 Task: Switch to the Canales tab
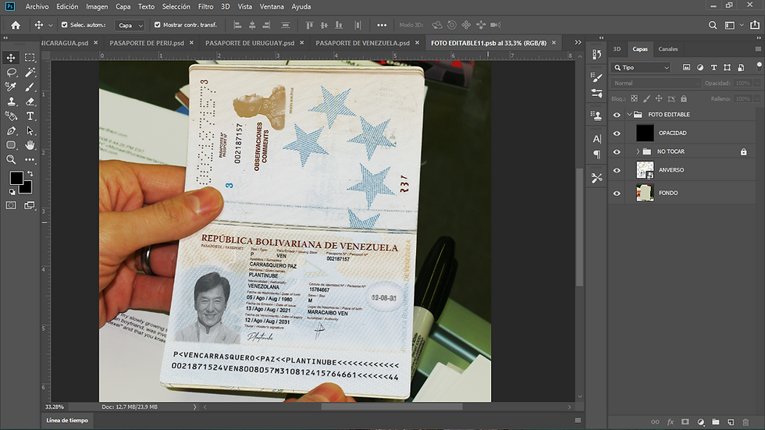coord(668,48)
